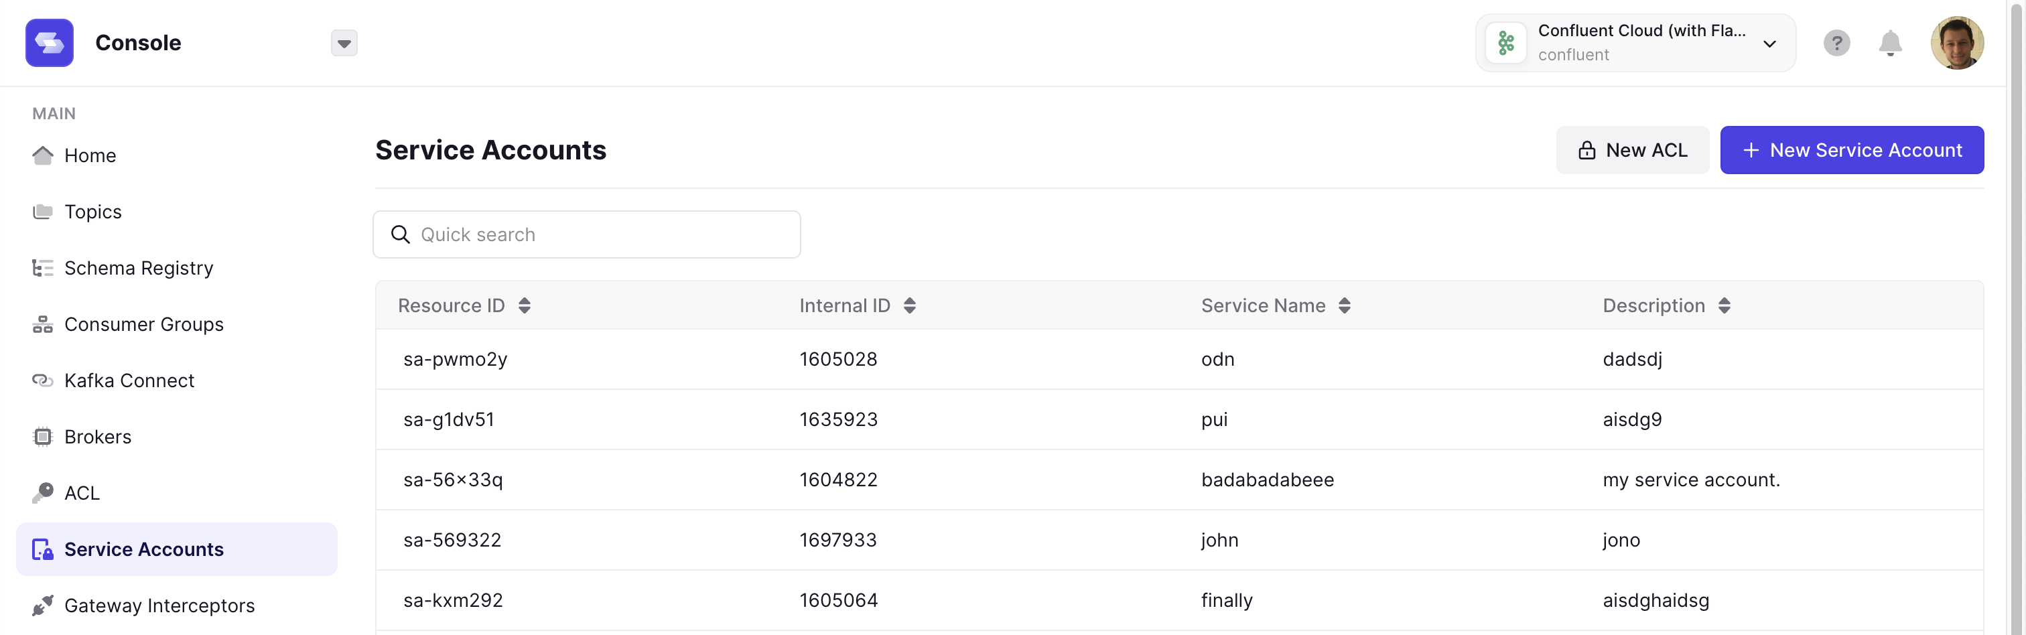Image resolution: width=2026 pixels, height=635 pixels.
Task: Click service name john
Action: [x=1219, y=540]
